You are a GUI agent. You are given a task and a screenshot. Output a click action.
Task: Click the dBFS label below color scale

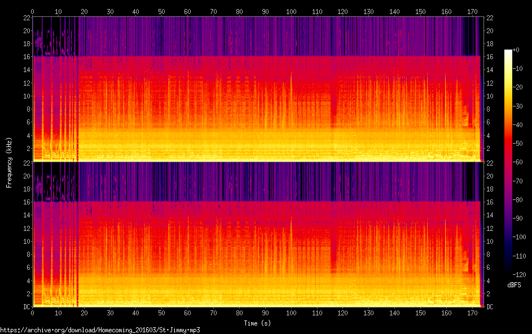pos(514,285)
